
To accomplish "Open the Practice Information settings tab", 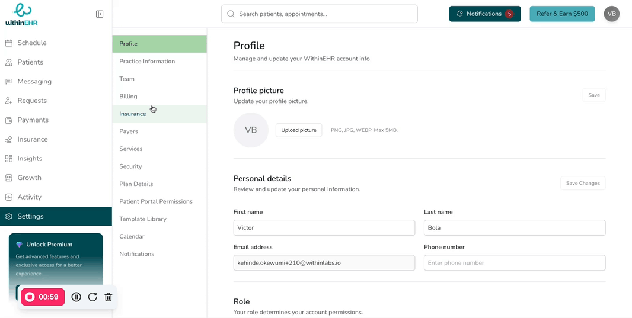I will [x=147, y=62].
